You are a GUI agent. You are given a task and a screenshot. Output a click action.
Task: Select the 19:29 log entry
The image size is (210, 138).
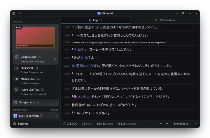click(x=130, y=77)
